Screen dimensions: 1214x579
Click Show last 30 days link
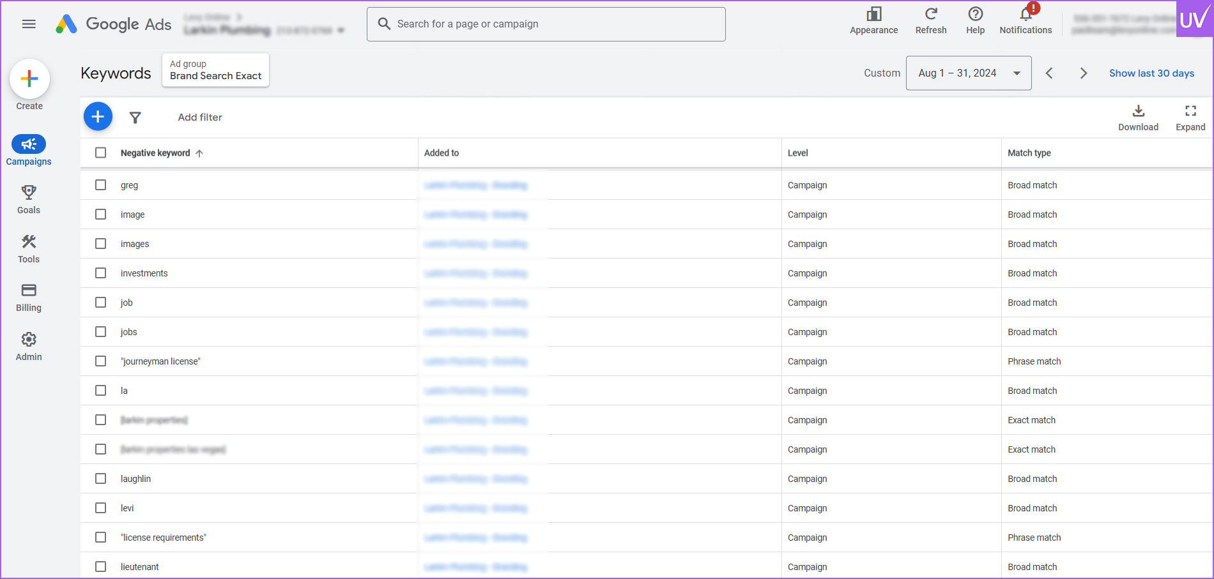click(1151, 73)
